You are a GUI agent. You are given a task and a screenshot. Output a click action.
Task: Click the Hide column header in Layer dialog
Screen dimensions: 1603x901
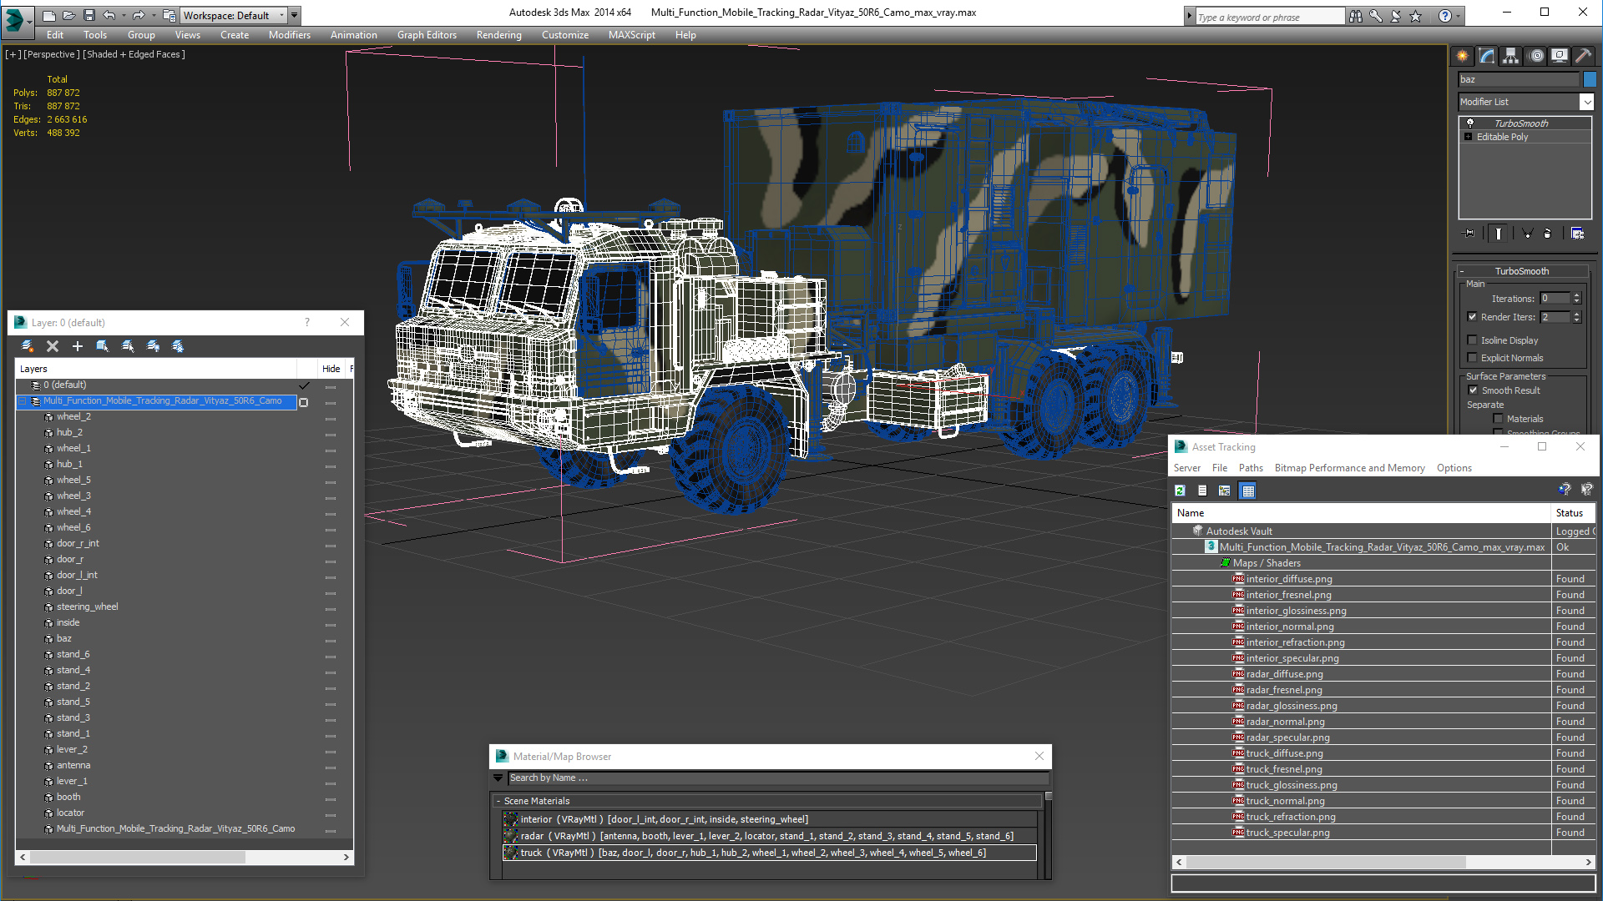331,369
